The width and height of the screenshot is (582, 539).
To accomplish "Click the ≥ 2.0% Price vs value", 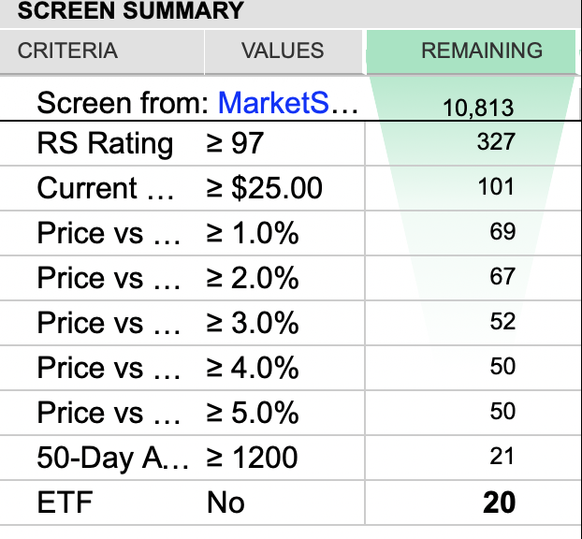I will tap(252, 278).
